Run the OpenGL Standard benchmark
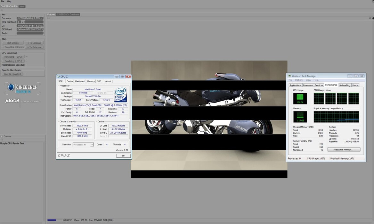374x224 pixels. (x=12, y=74)
